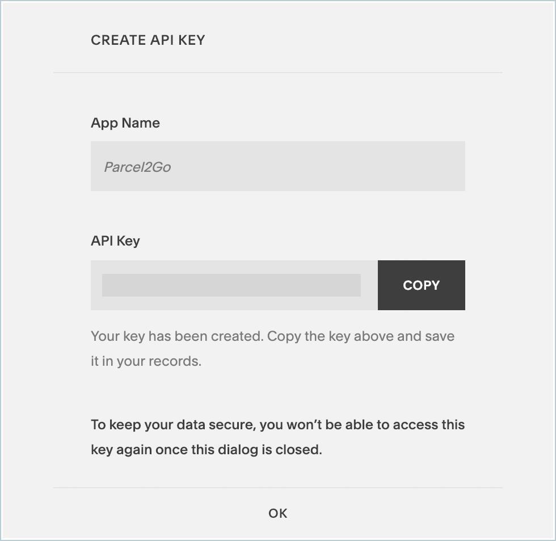The width and height of the screenshot is (556, 541).
Task: Click the Parcel2Go placeholder text
Action: coord(137,167)
